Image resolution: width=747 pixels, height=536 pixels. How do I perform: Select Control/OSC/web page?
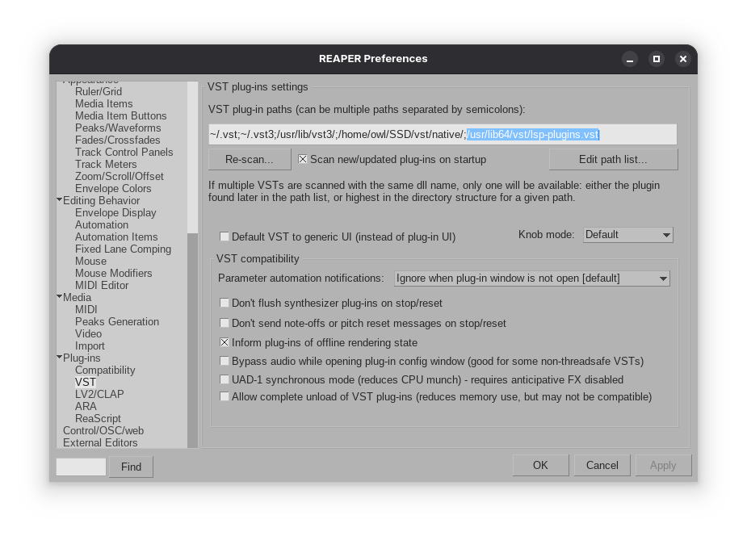tap(103, 430)
